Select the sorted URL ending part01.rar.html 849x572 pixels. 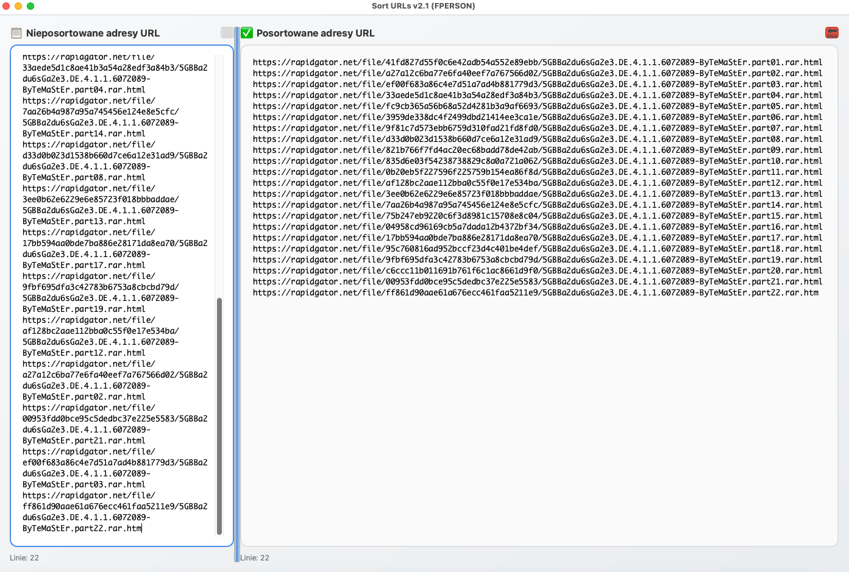click(538, 62)
